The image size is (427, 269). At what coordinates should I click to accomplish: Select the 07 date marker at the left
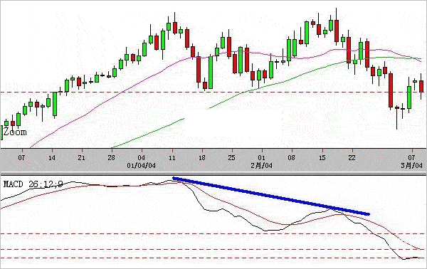21,158
